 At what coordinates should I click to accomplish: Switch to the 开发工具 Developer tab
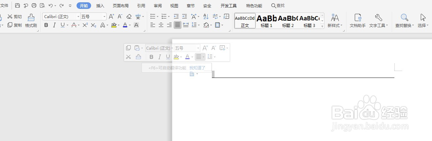(x=229, y=6)
